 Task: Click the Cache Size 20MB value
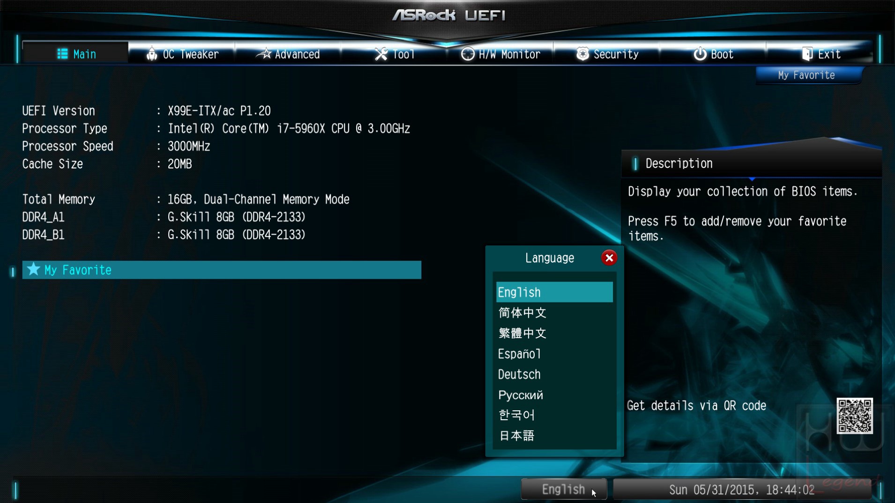[x=180, y=164]
